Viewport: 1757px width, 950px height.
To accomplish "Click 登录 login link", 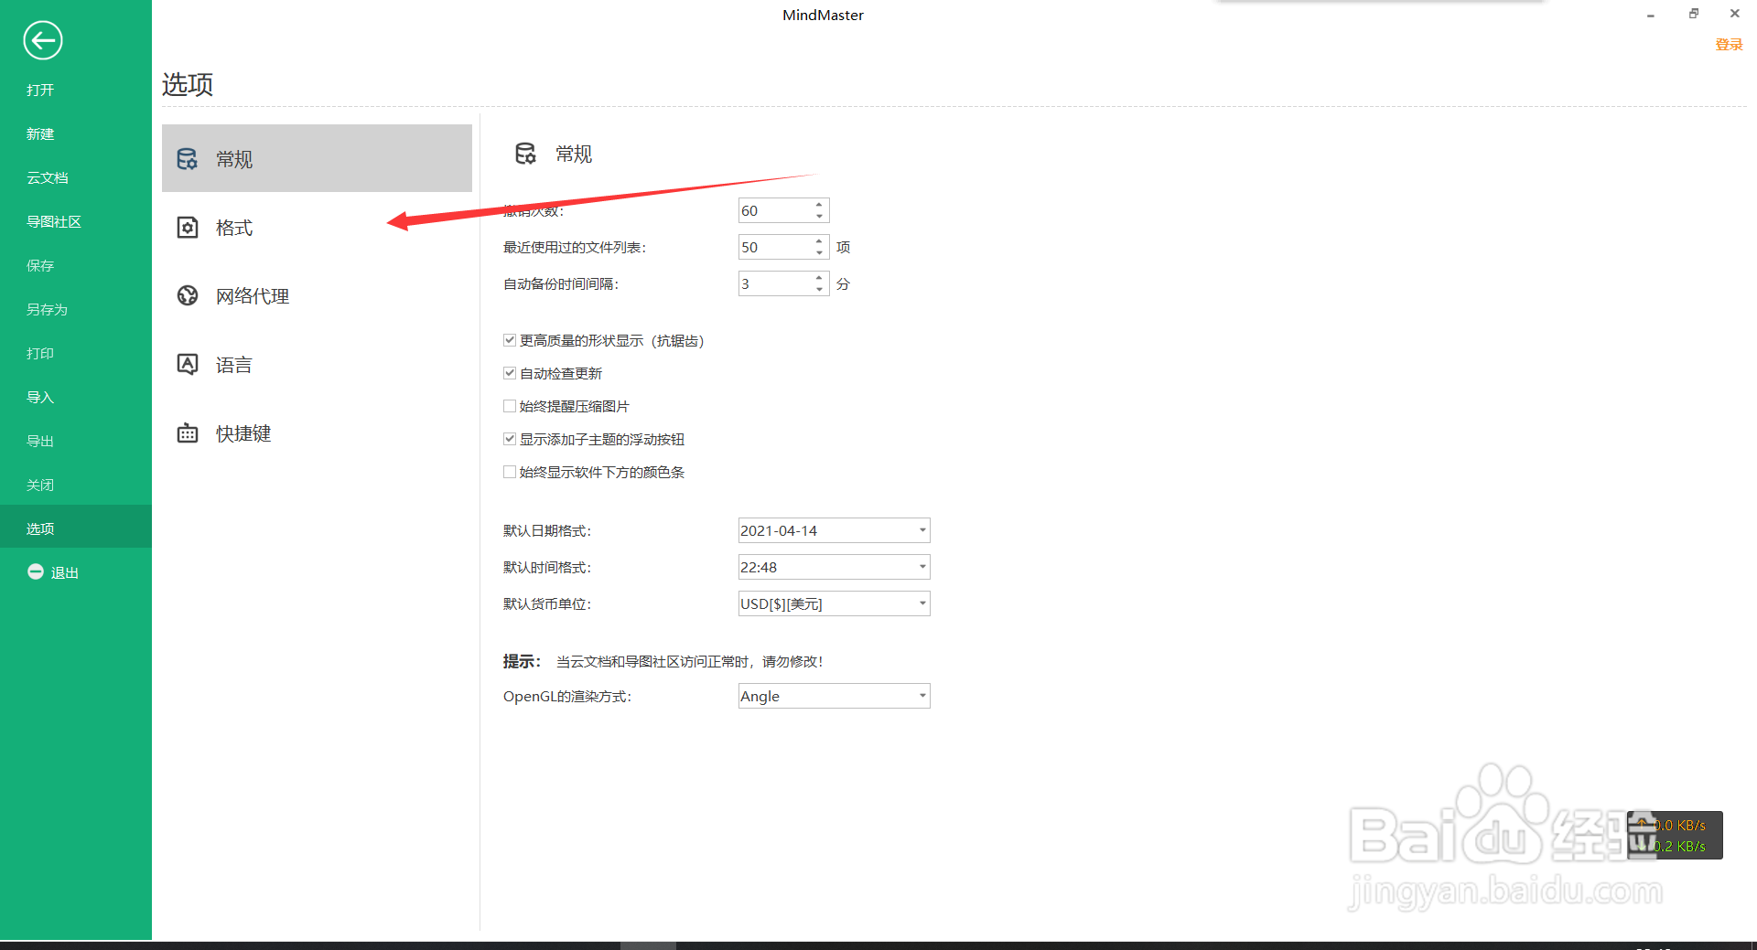I will (1729, 45).
